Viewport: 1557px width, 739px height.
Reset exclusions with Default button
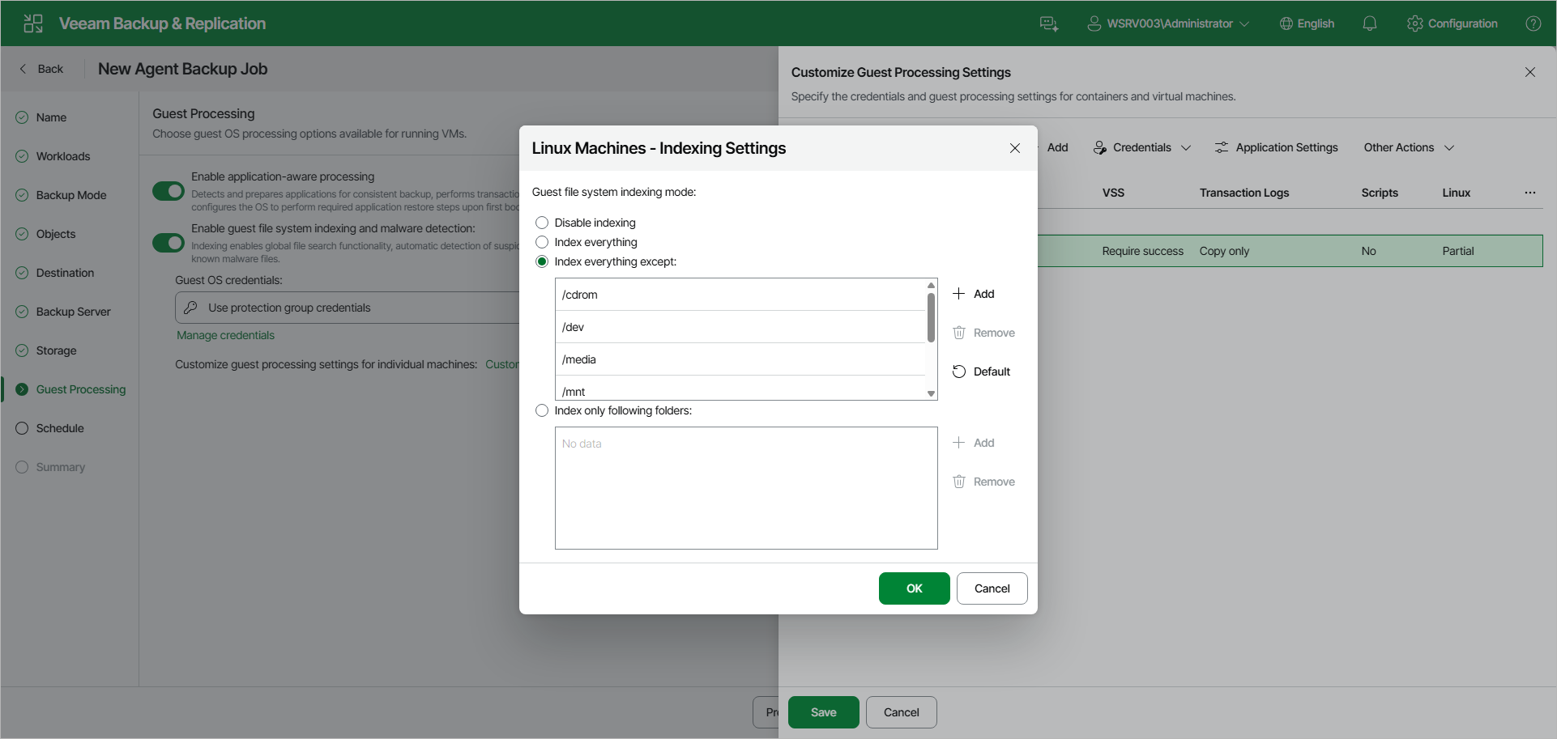click(981, 372)
